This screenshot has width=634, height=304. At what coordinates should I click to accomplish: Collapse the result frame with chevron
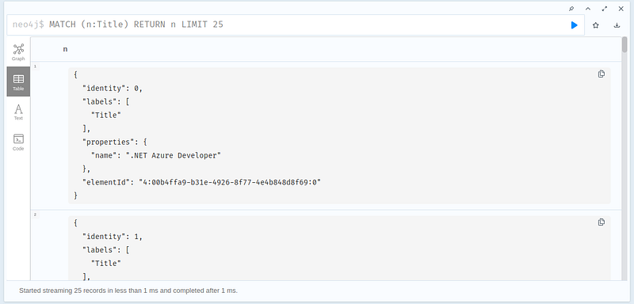(588, 9)
